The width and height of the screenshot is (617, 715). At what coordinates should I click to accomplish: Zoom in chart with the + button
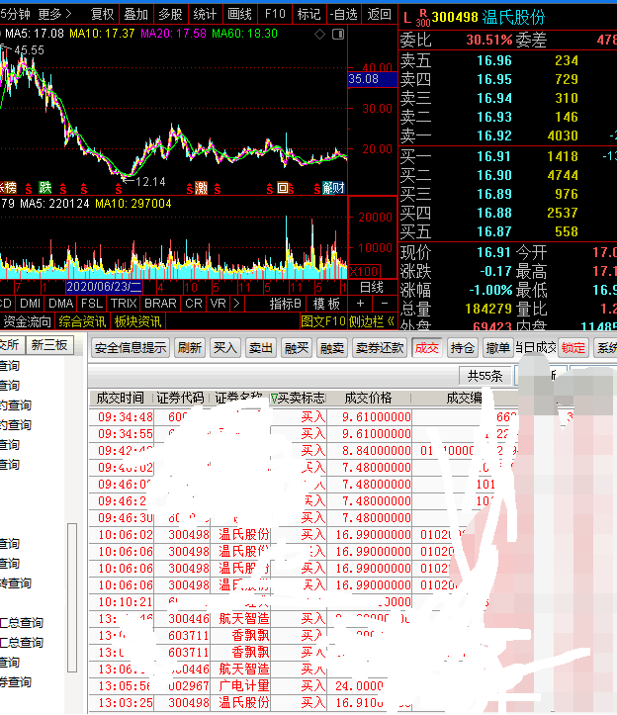(360, 304)
